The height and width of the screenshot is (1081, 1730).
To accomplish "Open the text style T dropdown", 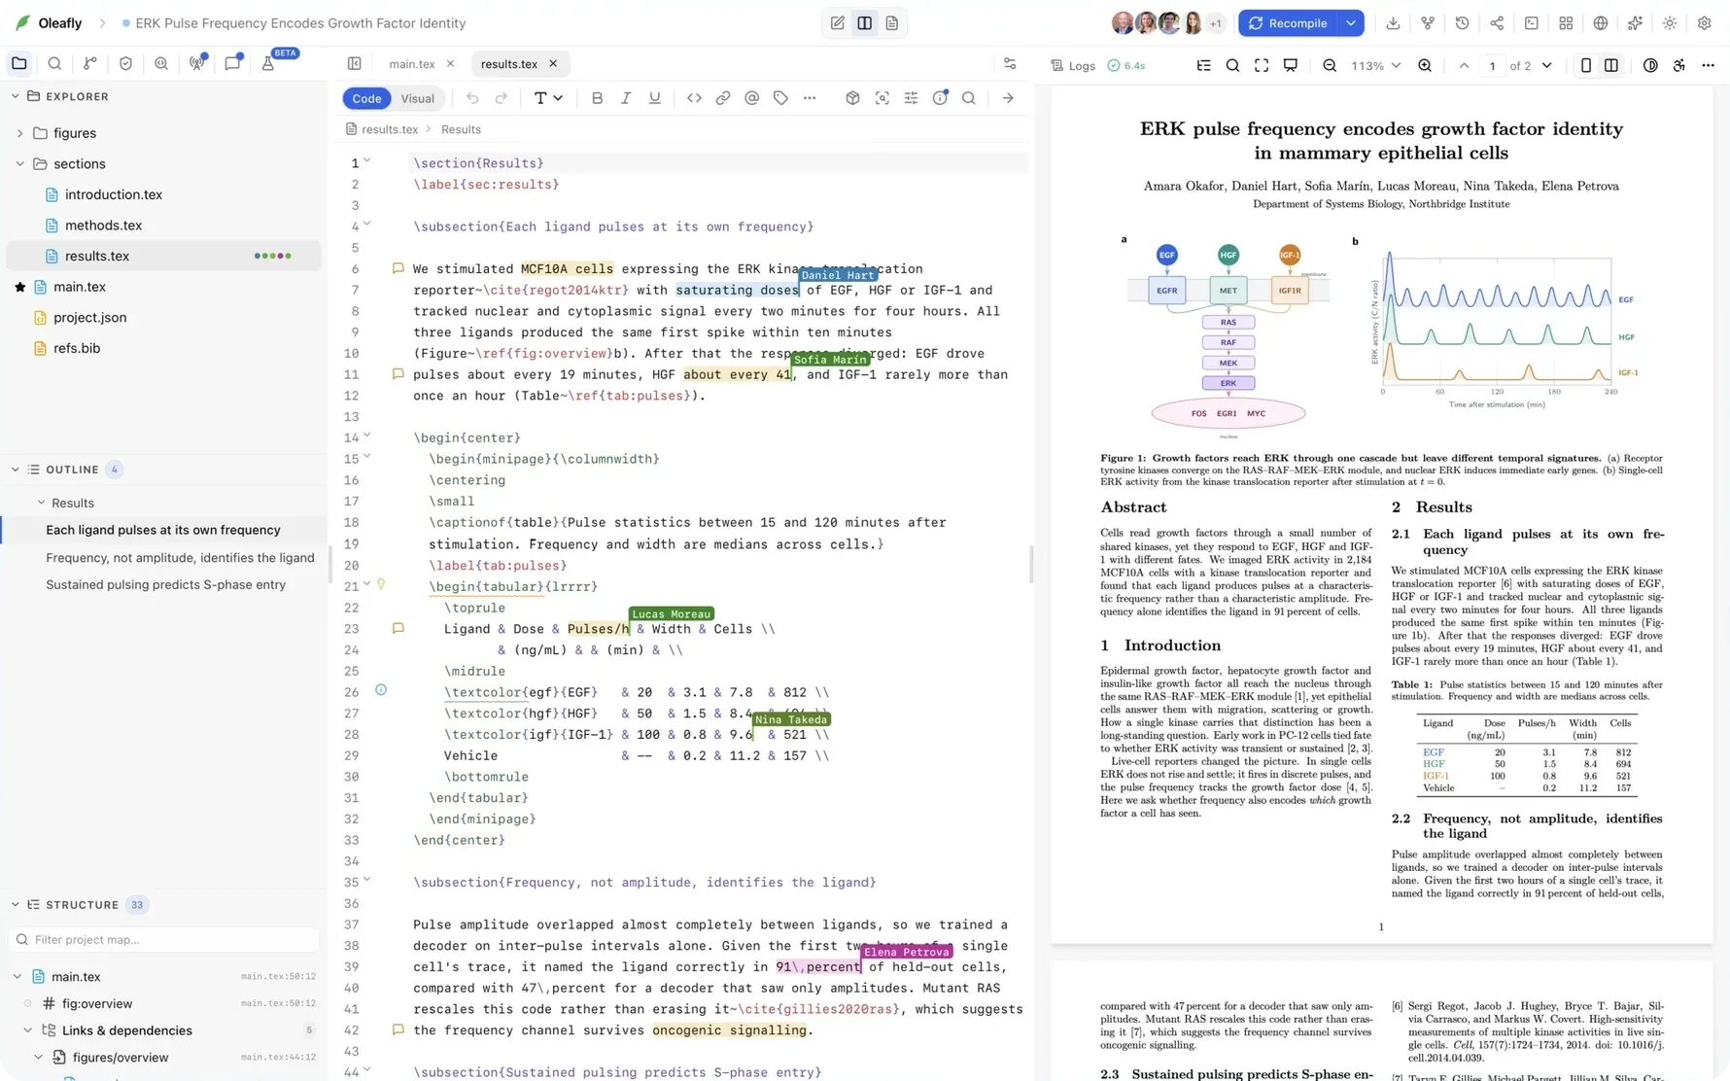I will pos(549,98).
